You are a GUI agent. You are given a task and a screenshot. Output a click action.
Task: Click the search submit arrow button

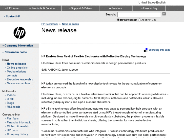(164, 14)
